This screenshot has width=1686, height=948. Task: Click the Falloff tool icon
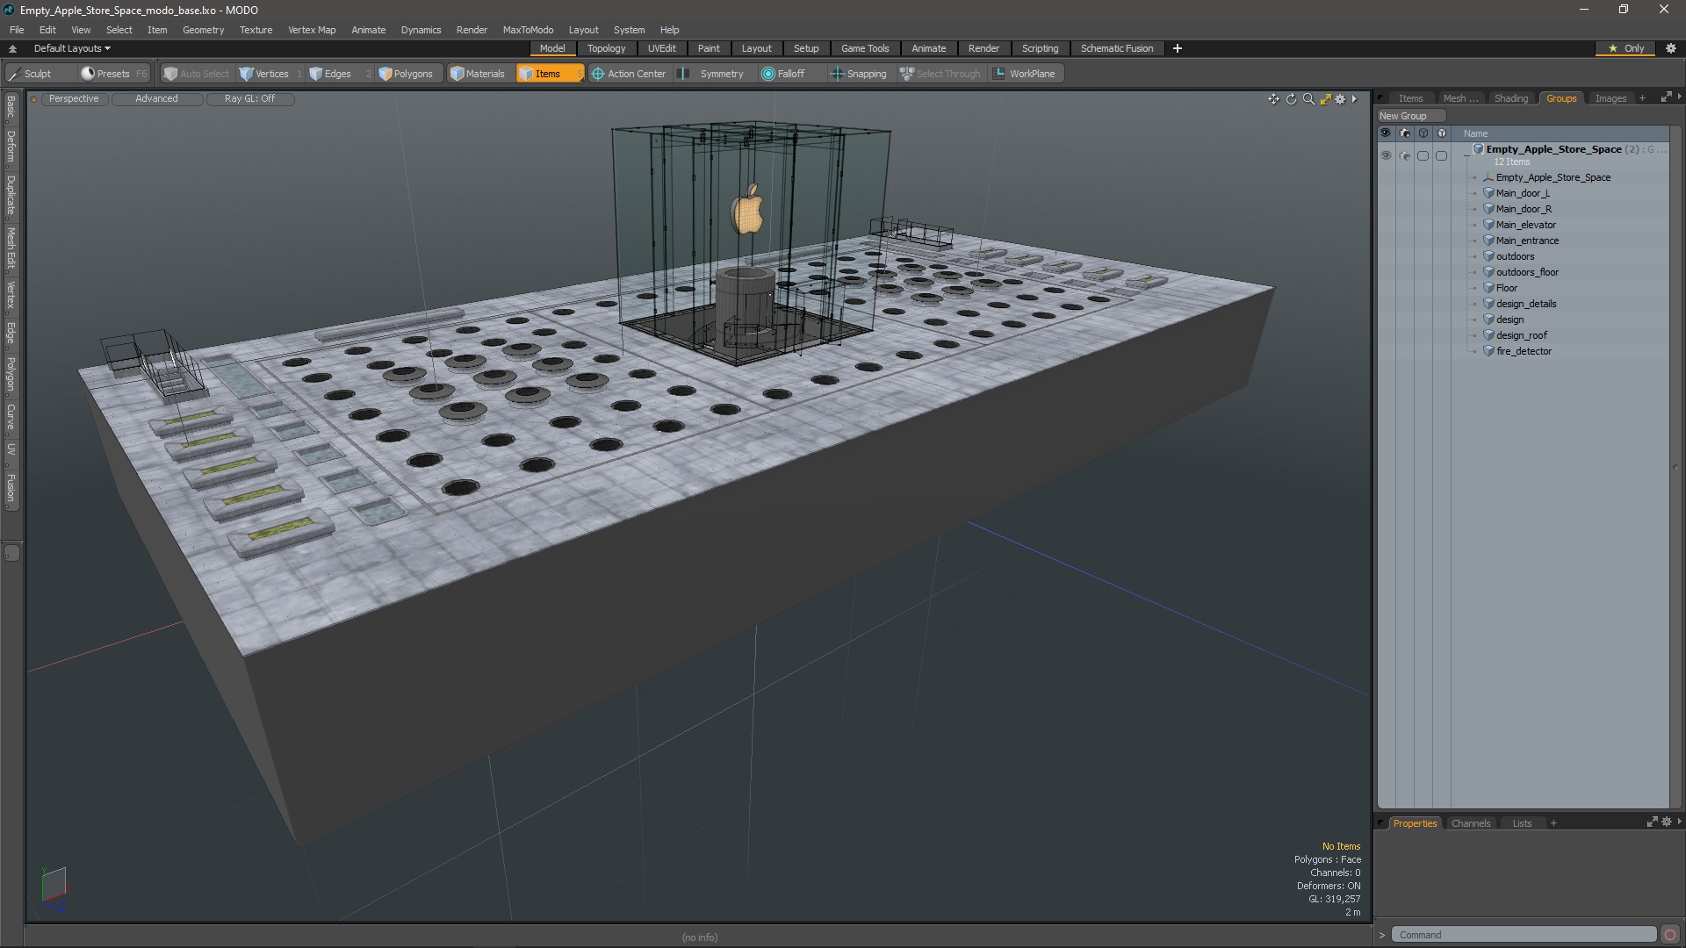point(767,73)
